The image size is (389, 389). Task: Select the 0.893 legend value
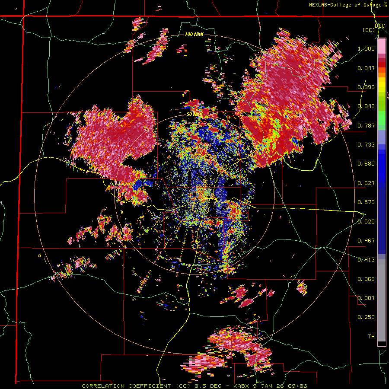coord(366,87)
